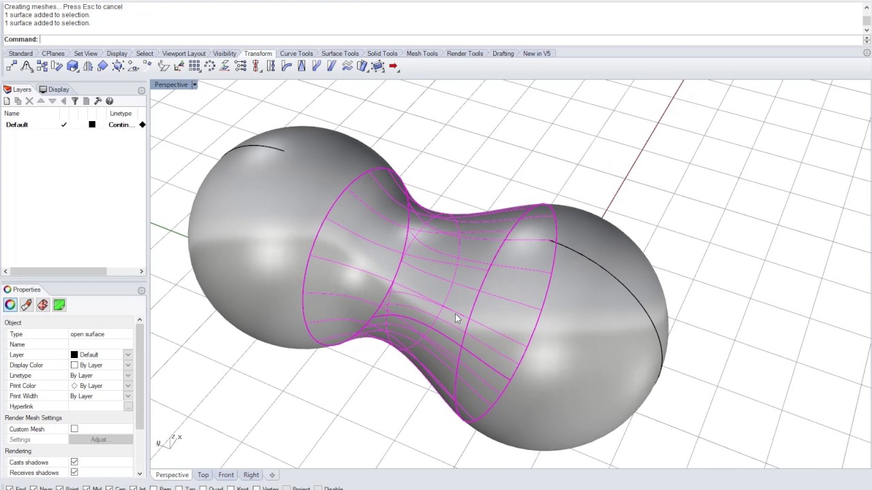The width and height of the screenshot is (872, 490).
Task: Move layer up with triangle icon
Action: pos(41,101)
